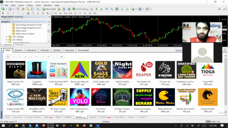
Task: Select SMA-trend 14 April in Navigator
Action: pyautogui.click(x=25, y=34)
